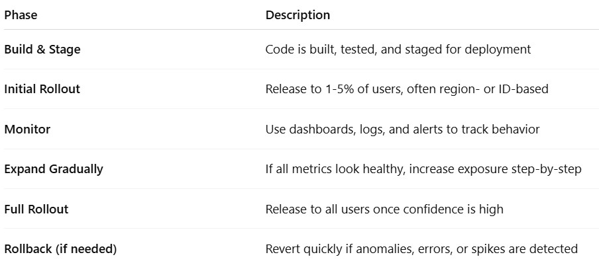Select the Expand Gradually phase cell
599x263 pixels.
54,169
